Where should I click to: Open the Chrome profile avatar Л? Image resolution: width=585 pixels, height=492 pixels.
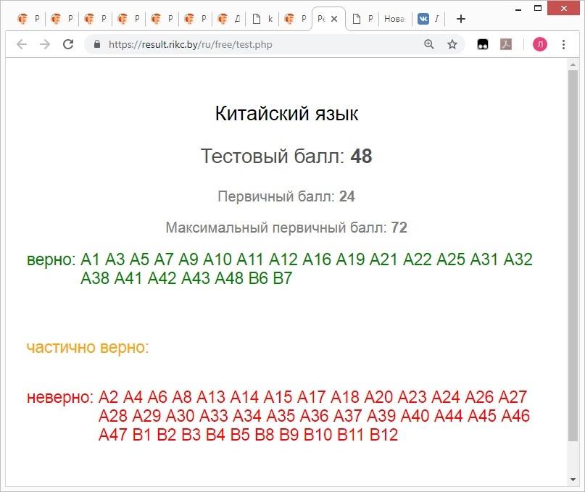(x=540, y=44)
